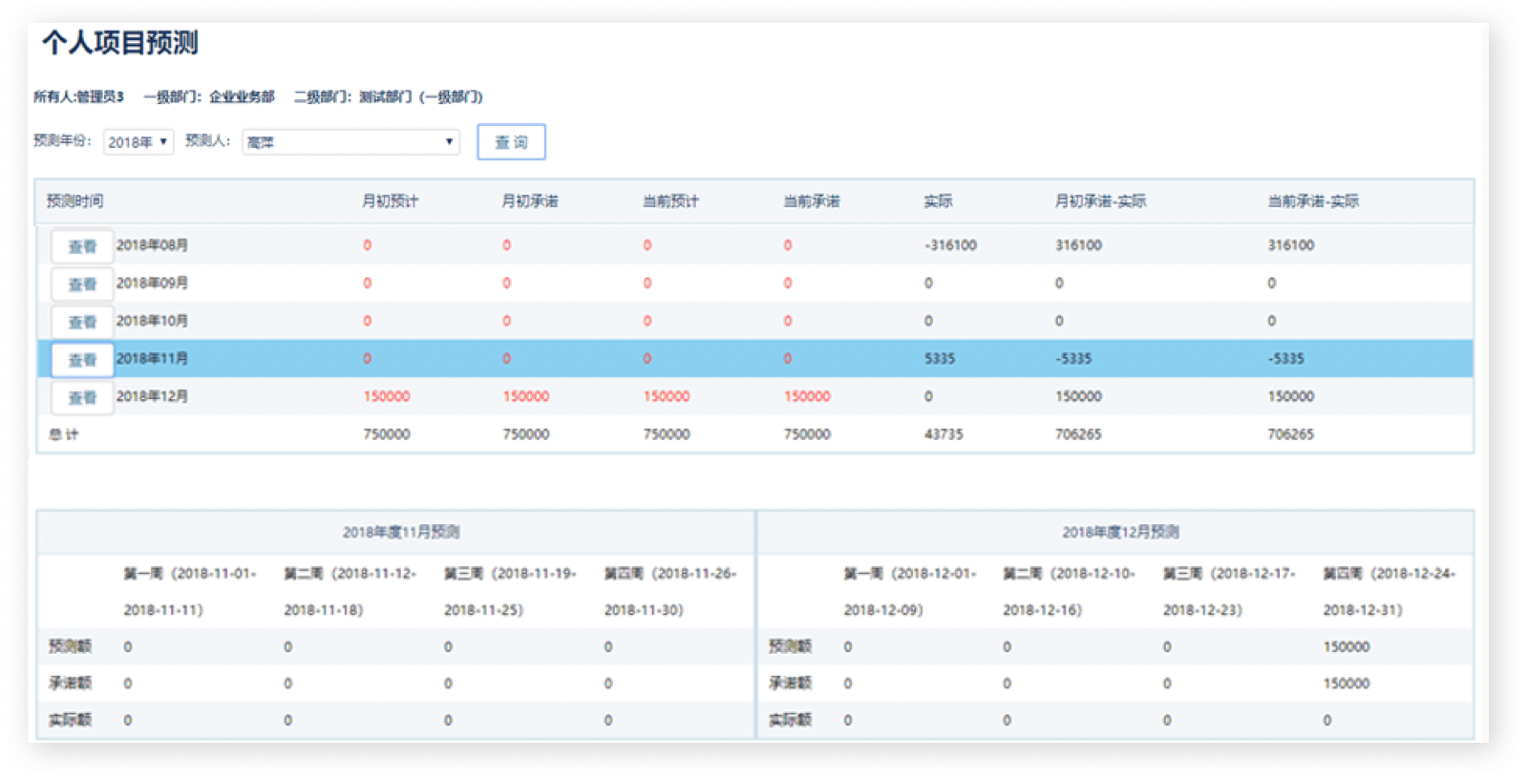Click November 第四周 column header
Image resolution: width=1528 pixels, height=779 pixels.
[x=670, y=592]
